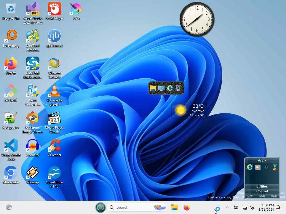This screenshot has width=286, height=214.
Task: Click Grp+ to add a launcher group
Action: pyautogui.click(x=251, y=196)
